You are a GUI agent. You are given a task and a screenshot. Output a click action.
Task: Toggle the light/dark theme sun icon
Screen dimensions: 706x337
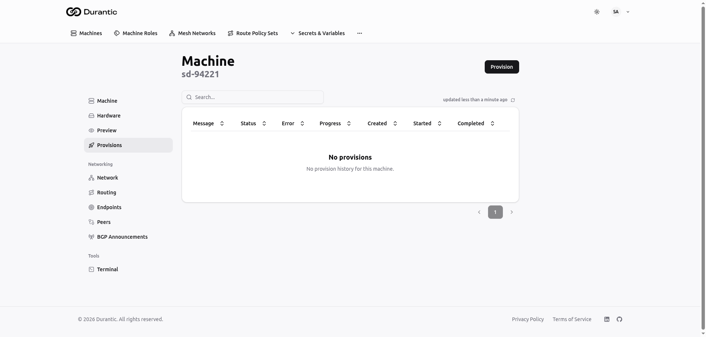[x=596, y=12]
